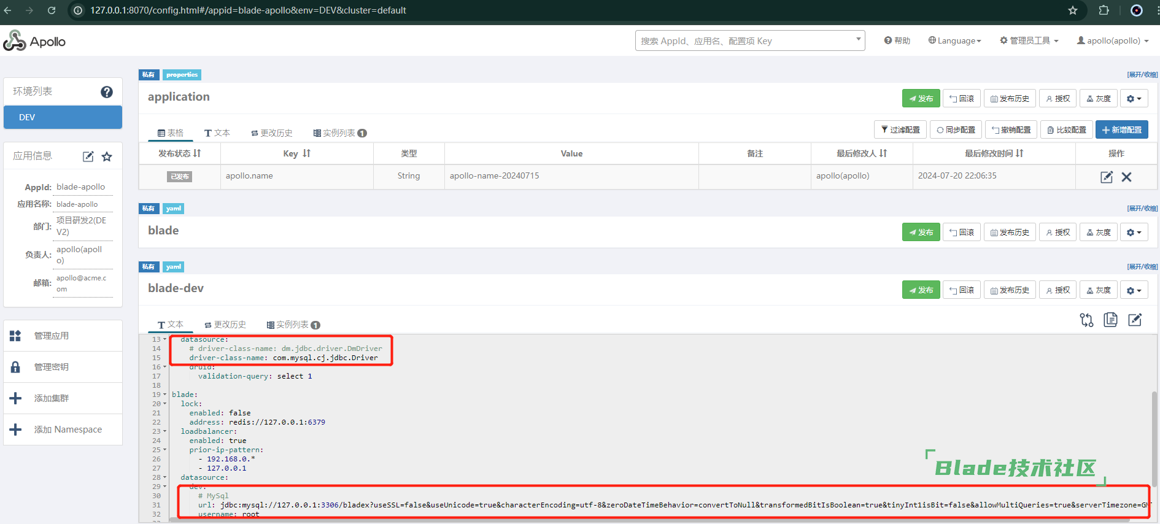Click 灰度 for blade-dev namespace

click(x=1099, y=290)
